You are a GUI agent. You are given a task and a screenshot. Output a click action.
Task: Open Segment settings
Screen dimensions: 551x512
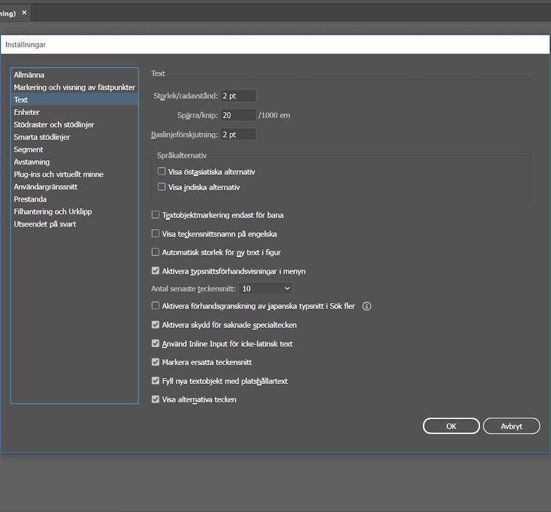[x=74, y=149]
